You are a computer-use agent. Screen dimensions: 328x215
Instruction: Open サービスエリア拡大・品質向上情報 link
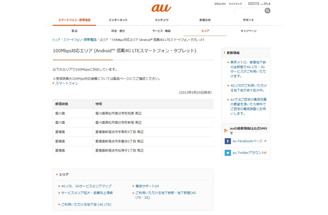pyautogui.click(x=87, y=193)
